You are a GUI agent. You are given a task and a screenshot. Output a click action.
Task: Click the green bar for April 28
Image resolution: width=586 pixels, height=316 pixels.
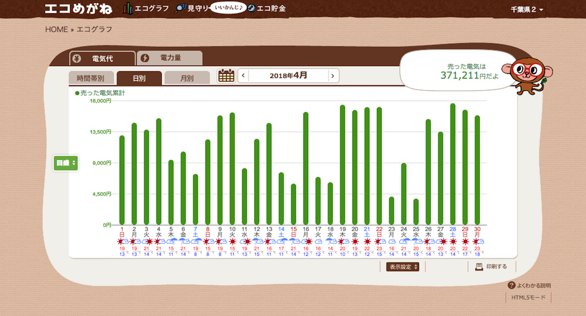[x=452, y=164]
